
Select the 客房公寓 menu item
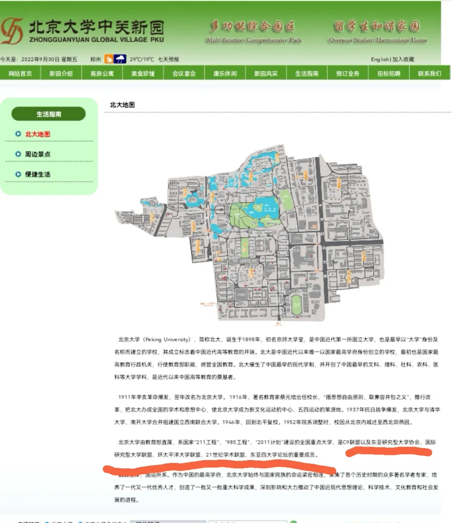pos(102,74)
